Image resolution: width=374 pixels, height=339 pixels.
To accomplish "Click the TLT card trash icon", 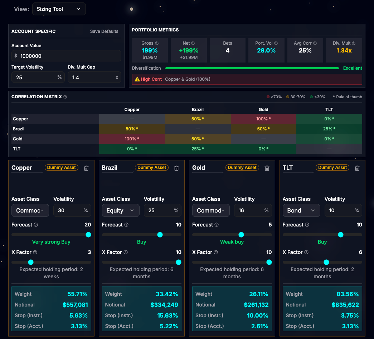I will point(357,168).
